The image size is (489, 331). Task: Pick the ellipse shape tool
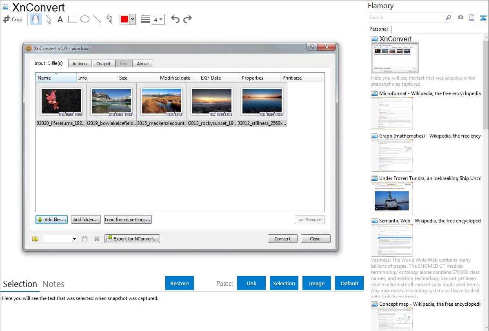(85, 19)
